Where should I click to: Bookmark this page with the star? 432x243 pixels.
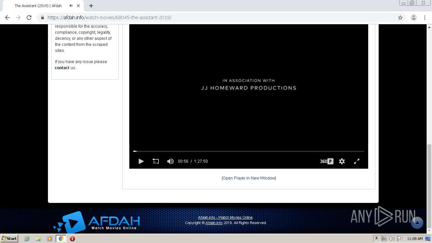[400, 18]
